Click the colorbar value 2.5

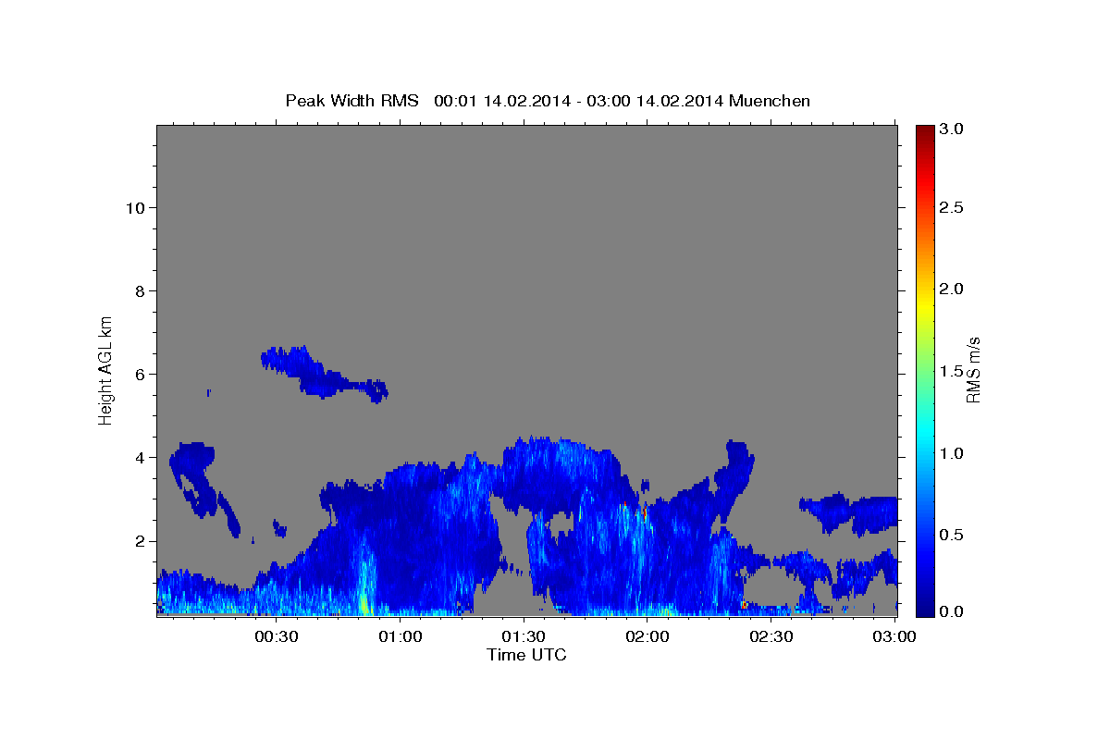(x=953, y=208)
